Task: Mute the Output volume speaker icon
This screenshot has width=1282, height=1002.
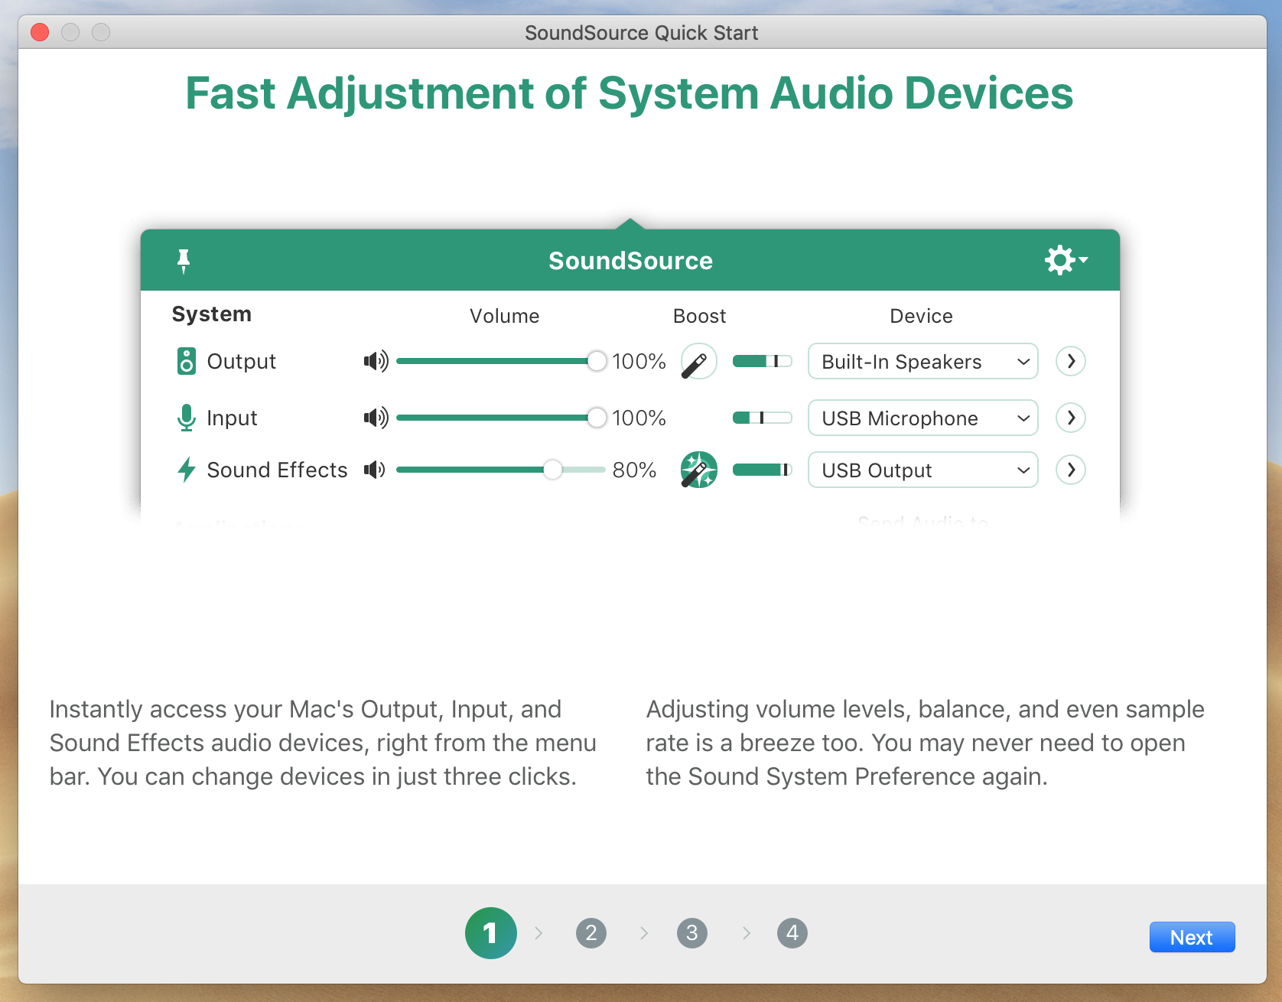Action: click(x=376, y=361)
